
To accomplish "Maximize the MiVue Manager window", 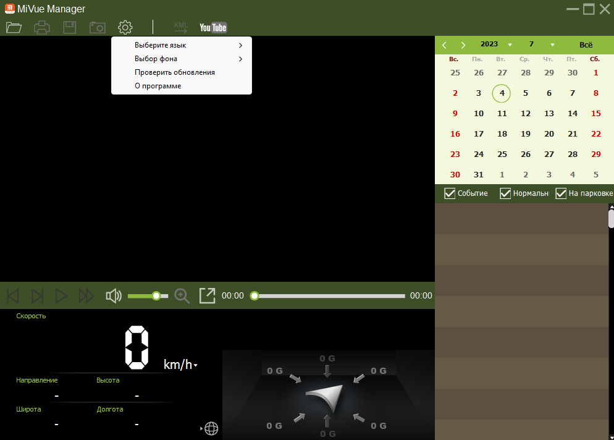I will [x=589, y=9].
